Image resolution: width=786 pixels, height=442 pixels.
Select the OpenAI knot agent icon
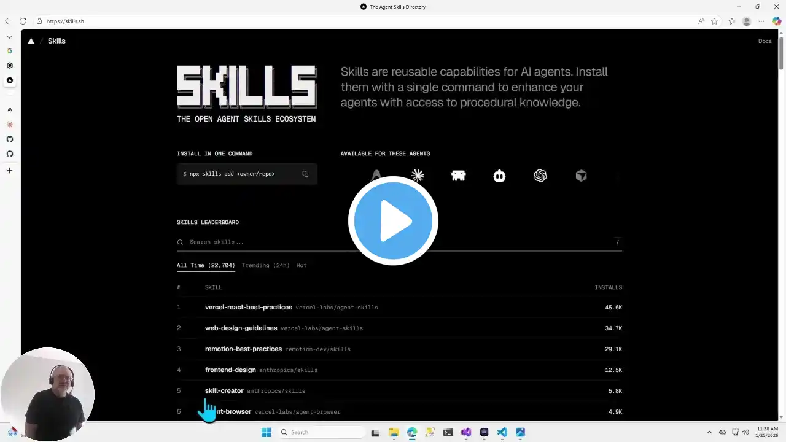[x=540, y=176]
